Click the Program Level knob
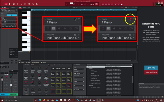 point(26,90)
